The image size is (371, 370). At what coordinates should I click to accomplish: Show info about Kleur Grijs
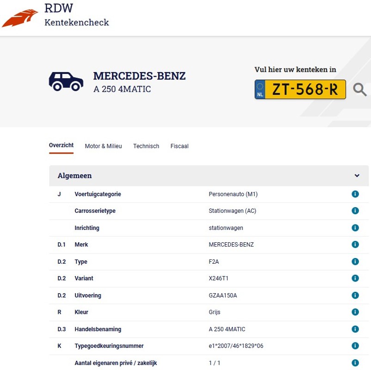(x=355, y=312)
